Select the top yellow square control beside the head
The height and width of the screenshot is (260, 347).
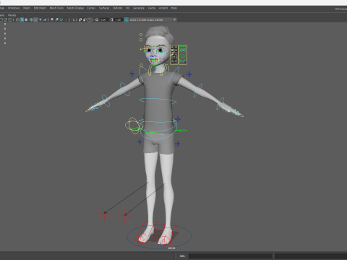(x=141, y=35)
